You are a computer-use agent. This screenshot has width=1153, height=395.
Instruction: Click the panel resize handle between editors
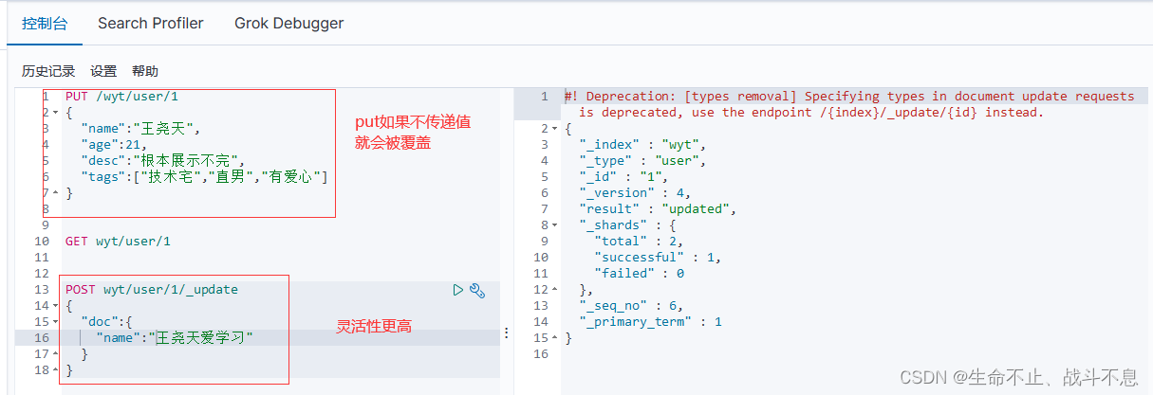506,332
